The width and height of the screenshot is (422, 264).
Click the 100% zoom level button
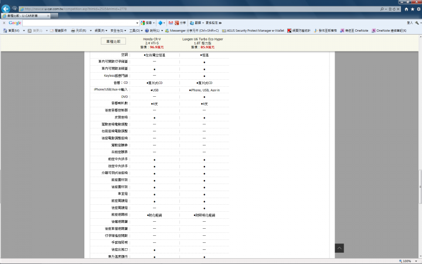point(405,261)
